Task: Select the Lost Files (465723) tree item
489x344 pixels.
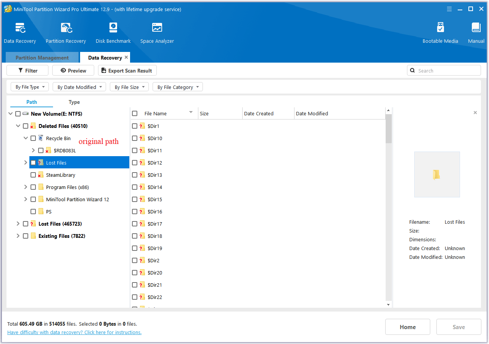Action: 60,224
